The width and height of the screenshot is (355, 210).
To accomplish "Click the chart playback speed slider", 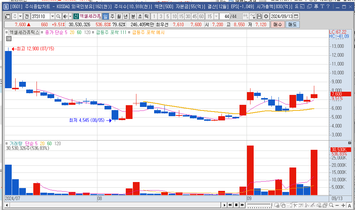I will pos(259,205).
